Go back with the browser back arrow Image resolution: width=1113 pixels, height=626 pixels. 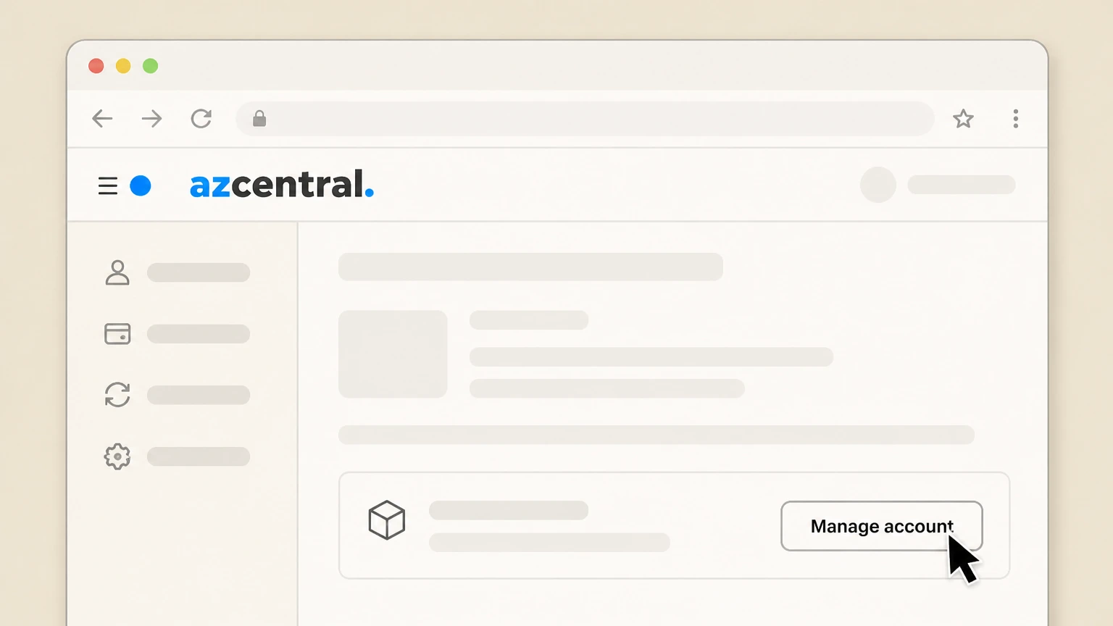pos(102,118)
